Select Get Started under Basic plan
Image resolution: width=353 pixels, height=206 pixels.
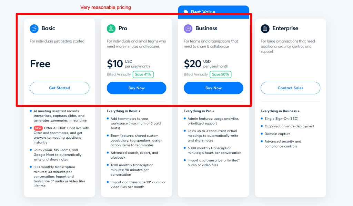pos(59,88)
